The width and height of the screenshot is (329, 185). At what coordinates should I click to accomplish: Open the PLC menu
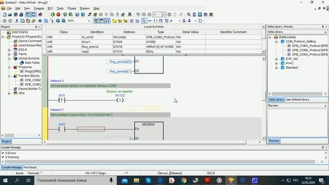tap(50, 8)
